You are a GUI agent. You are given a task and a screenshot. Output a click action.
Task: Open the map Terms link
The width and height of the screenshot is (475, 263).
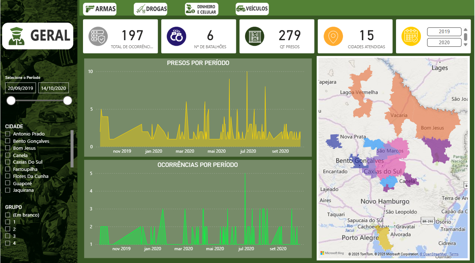coord(454,254)
